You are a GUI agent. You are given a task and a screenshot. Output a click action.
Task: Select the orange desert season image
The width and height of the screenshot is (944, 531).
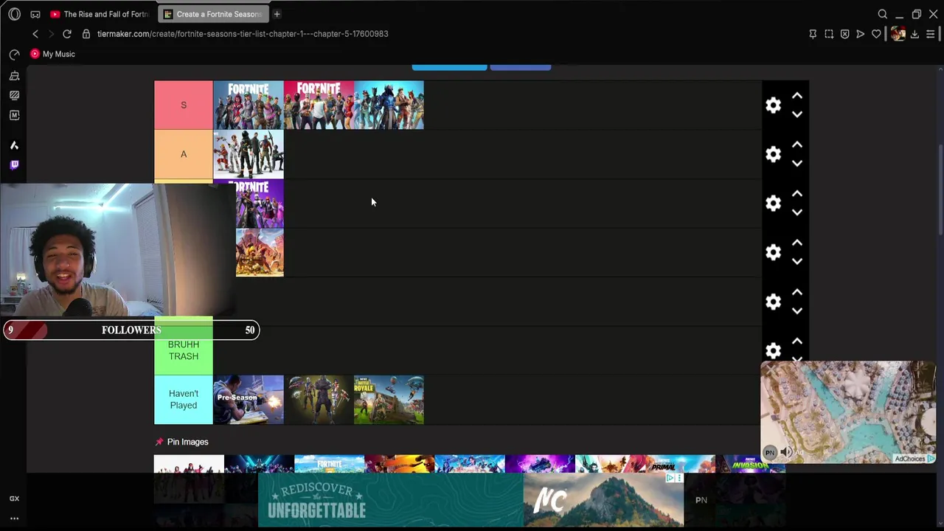point(260,253)
